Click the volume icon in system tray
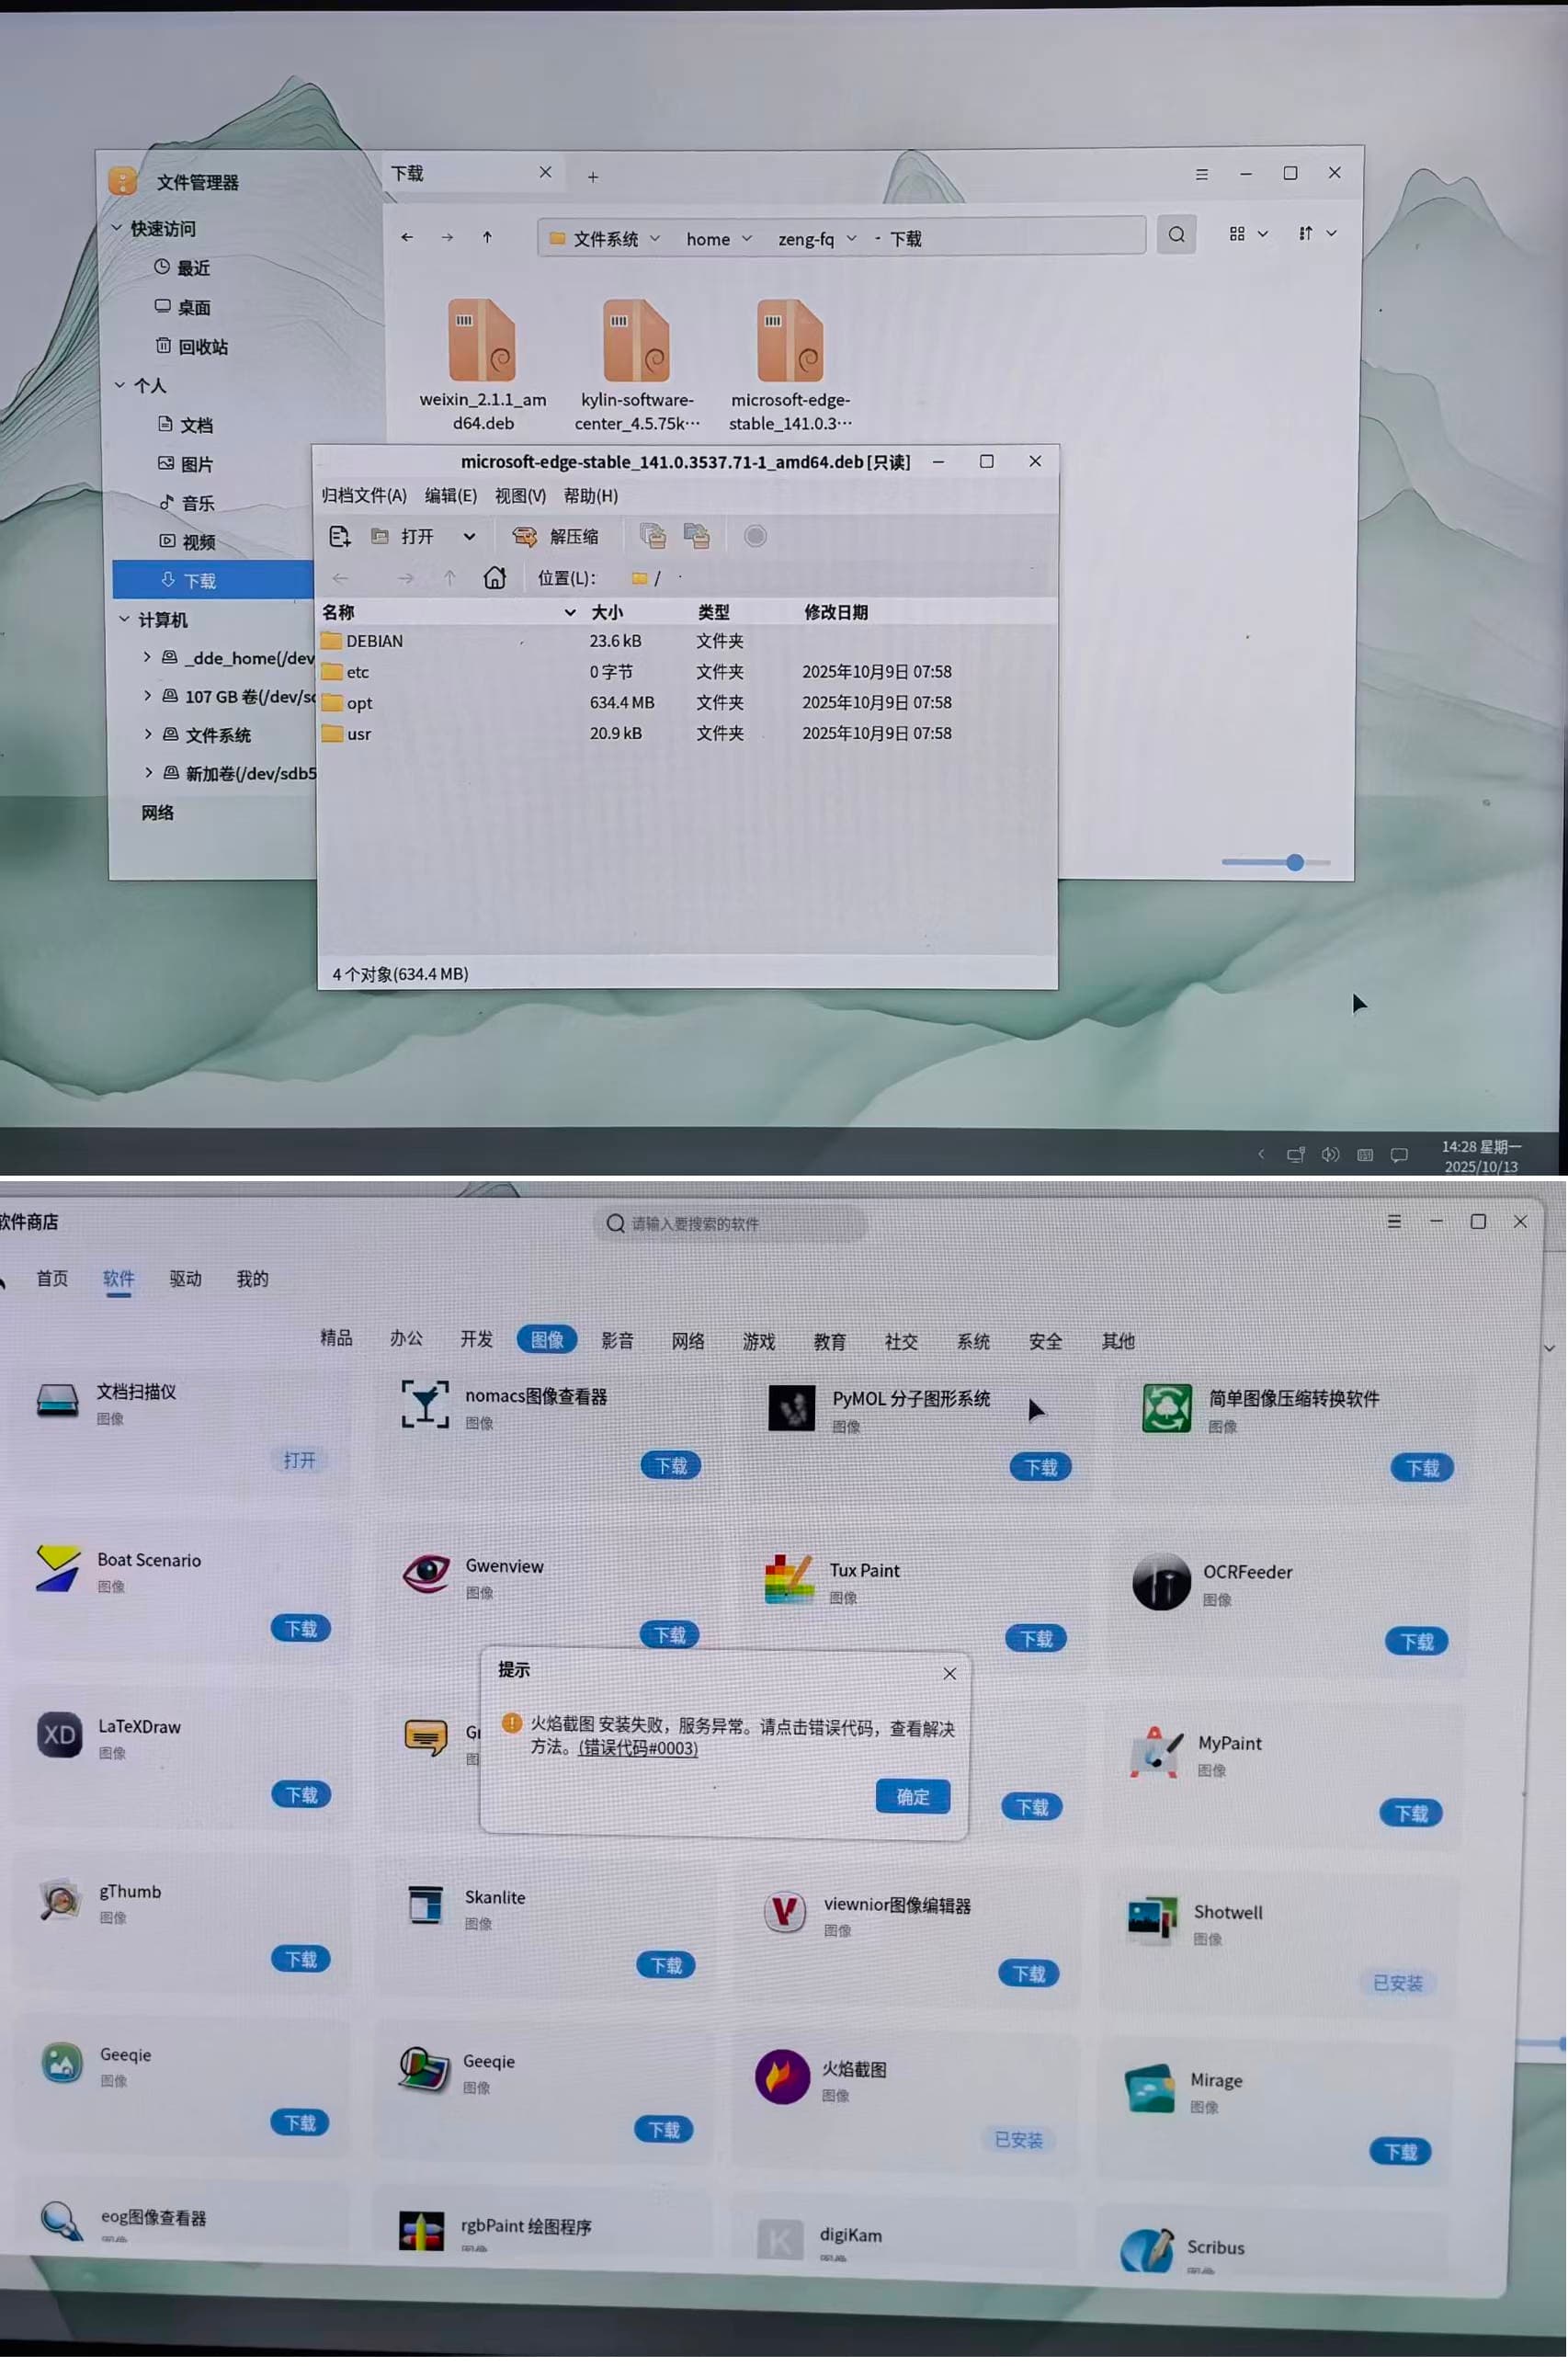The height and width of the screenshot is (2366, 1568). pyautogui.click(x=1329, y=1155)
